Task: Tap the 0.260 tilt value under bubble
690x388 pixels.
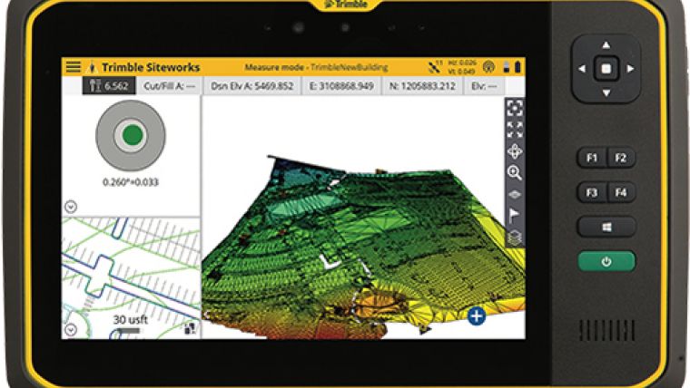Action: coord(130,182)
